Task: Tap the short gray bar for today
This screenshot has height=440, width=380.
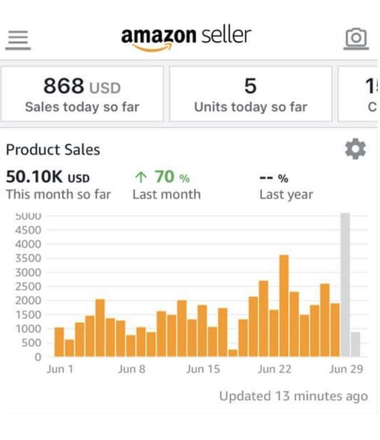Action: click(x=355, y=344)
